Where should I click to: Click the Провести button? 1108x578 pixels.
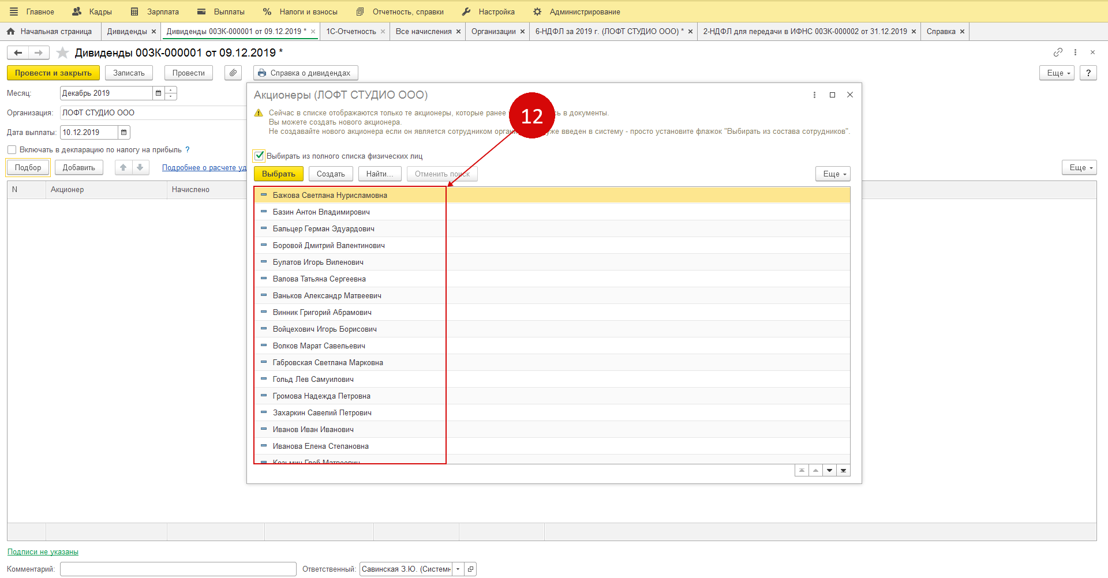click(x=188, y=73)
